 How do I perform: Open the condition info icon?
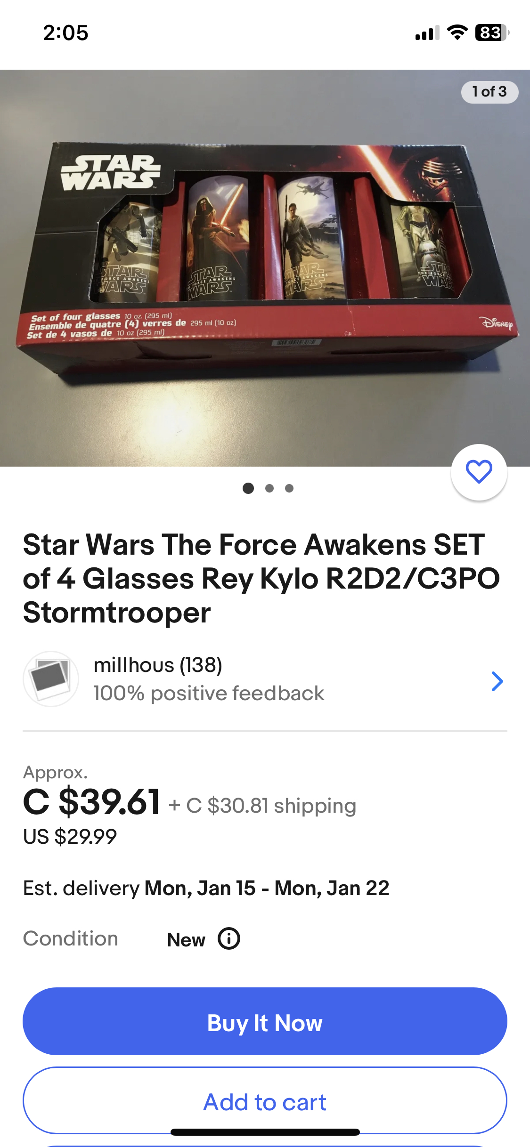coord(229,939)
